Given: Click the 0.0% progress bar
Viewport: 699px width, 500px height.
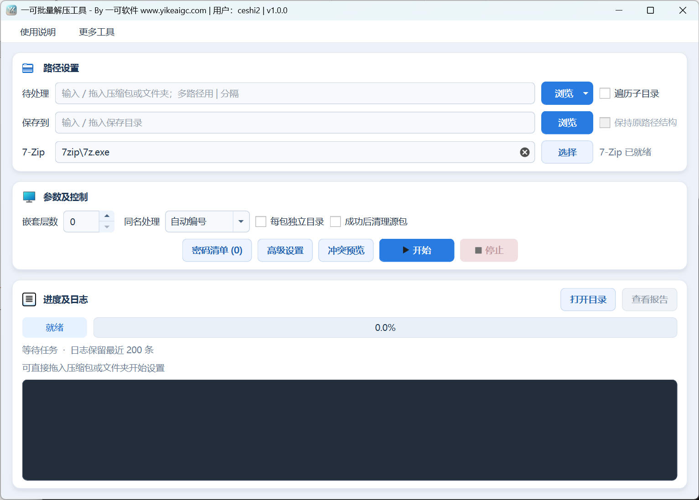Looking at the screenshot, I should 385,328.
